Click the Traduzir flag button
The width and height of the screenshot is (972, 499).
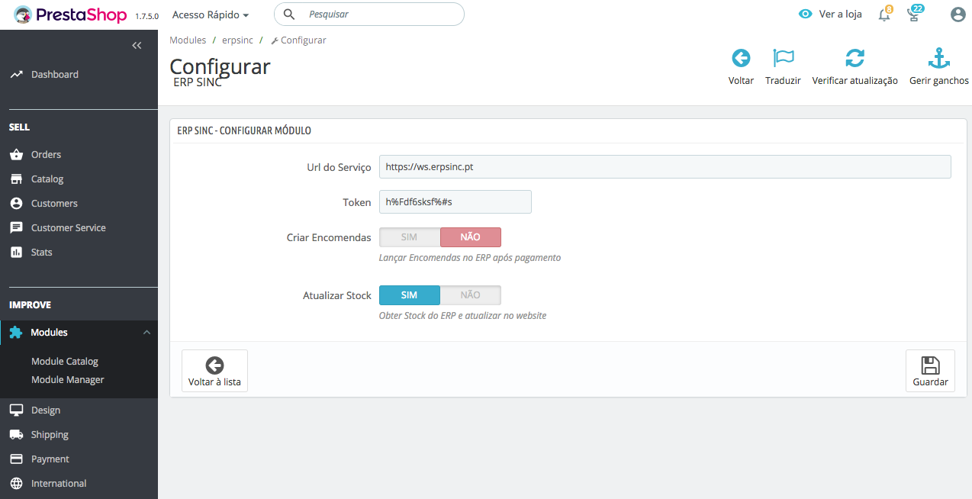click(783, 67)
